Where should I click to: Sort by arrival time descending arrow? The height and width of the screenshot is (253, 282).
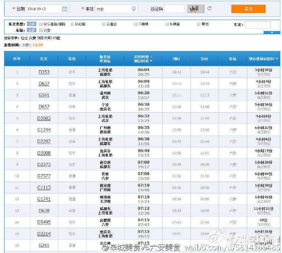pos(151,61)
